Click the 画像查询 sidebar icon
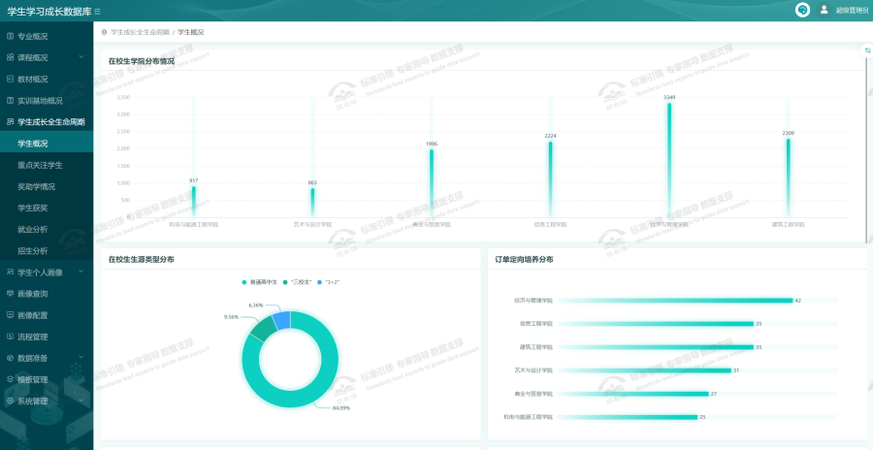This screenshot has width=873, height=450. pyautogui.click(x=11, y=294)
